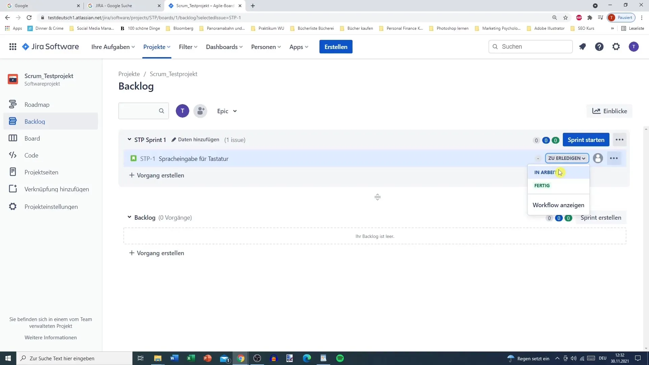Click Verknüpfung hinzufügen in sidebar

[x=51, y=189]
